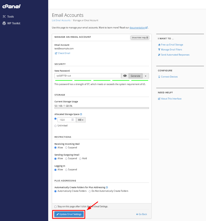Click the Free up Email Storage icon
The image size is (206, 221).
[159, 45]
